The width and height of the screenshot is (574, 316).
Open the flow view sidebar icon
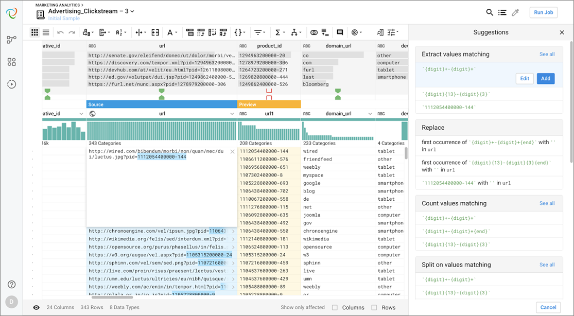click(12, 40)
